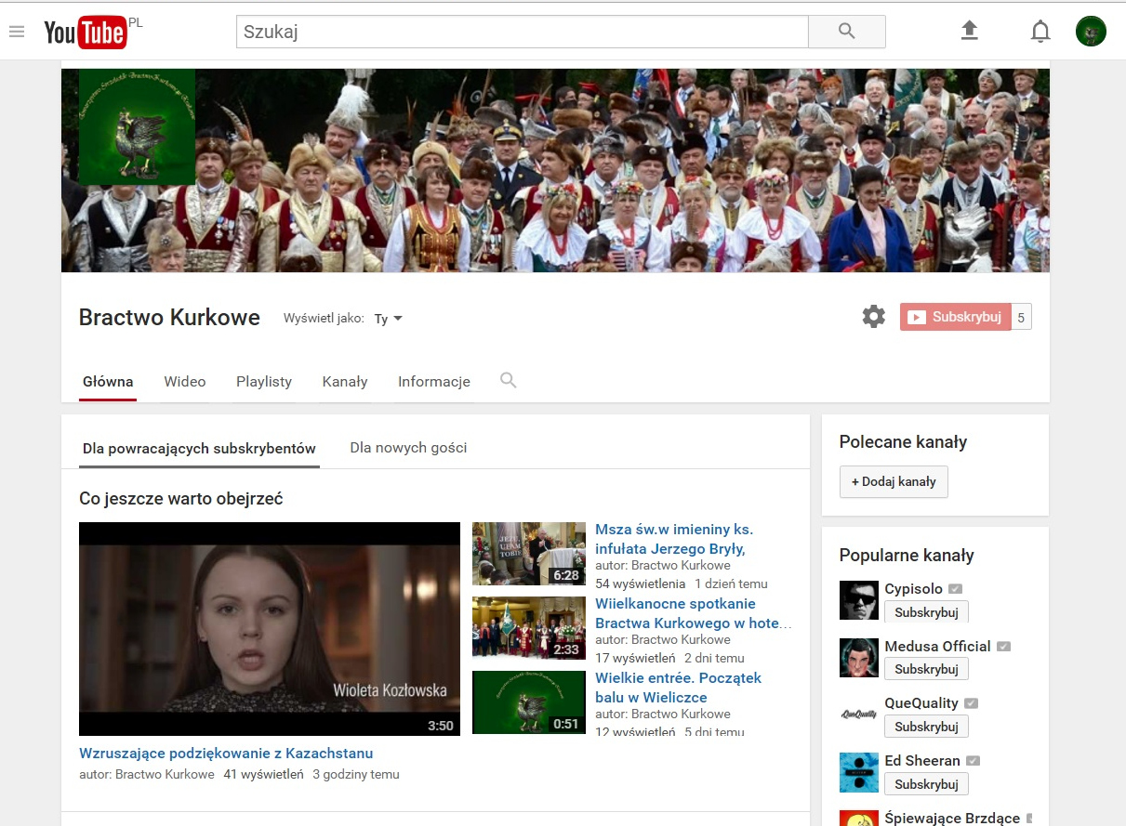Click the subscriber count '5'
Screen dimensions: 1126x826
coord(1021,317)
